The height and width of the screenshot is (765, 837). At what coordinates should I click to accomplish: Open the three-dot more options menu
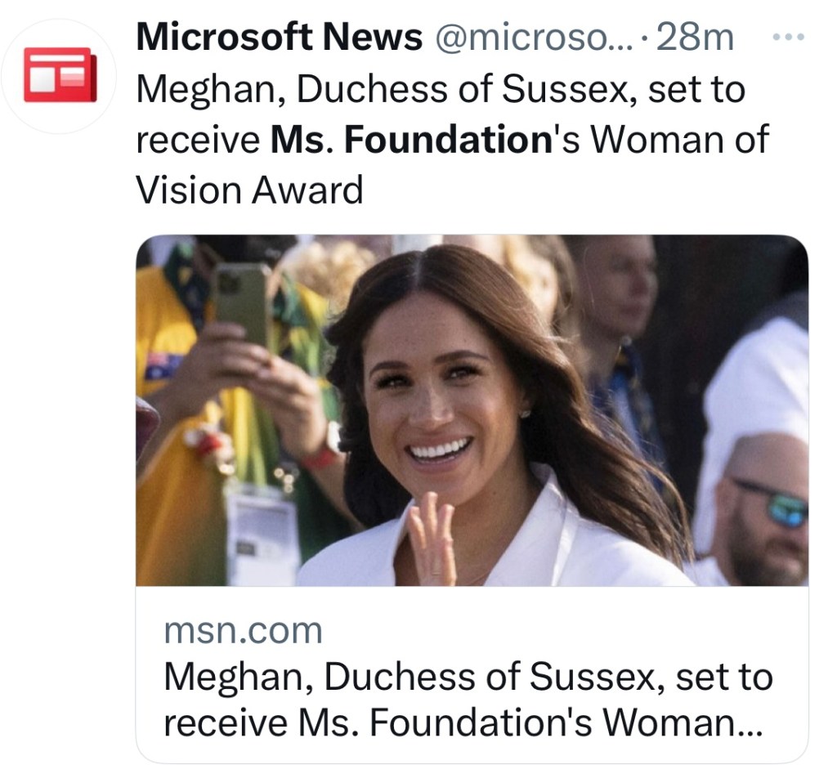point(789,37)
